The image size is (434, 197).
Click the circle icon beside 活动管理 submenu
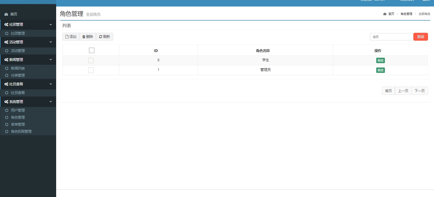(x=7, y=51)
